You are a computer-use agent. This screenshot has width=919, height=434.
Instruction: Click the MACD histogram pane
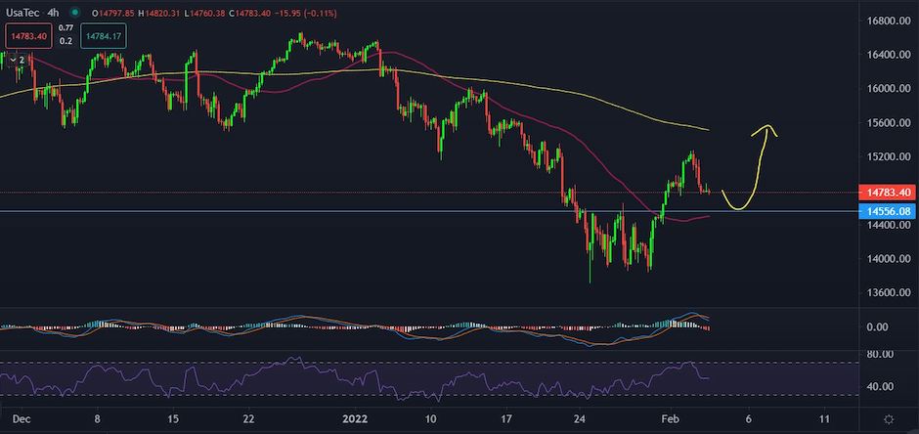point(391,327)
